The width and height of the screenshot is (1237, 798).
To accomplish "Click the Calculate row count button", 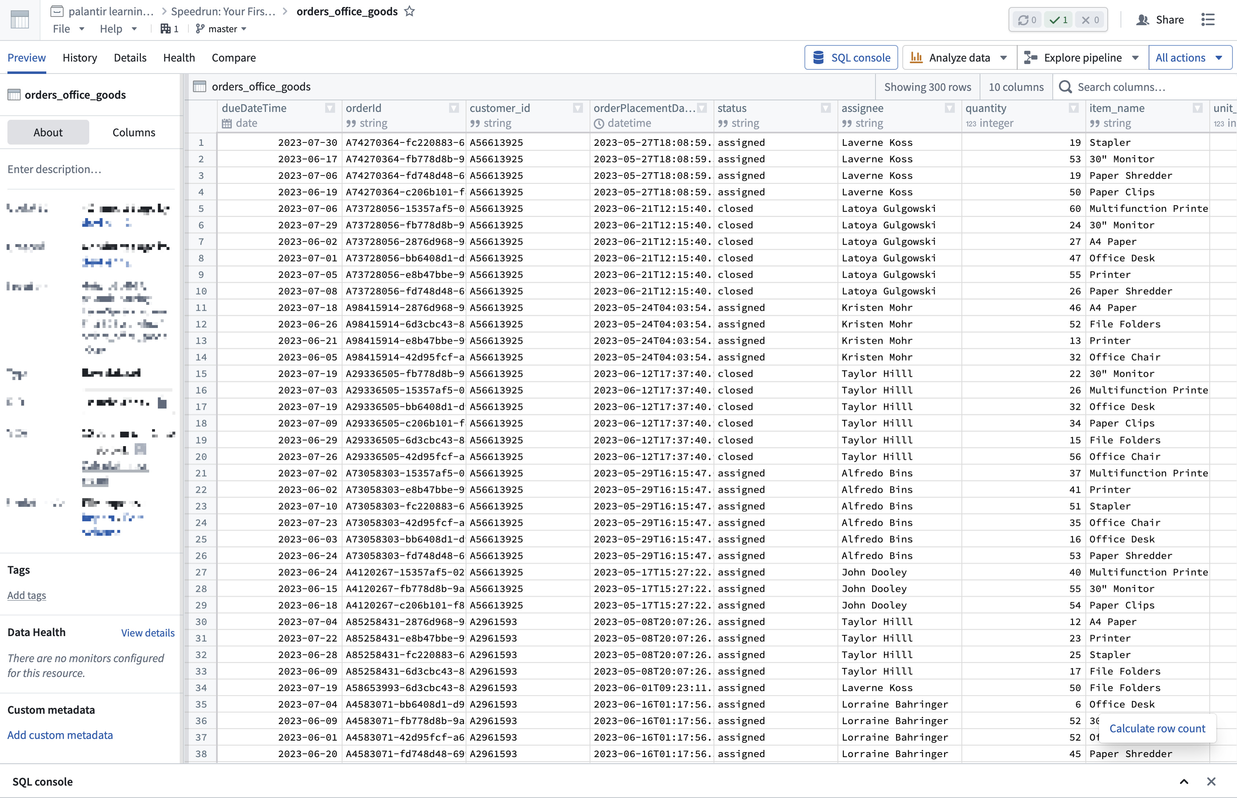I will click(x=1157, y=728).
